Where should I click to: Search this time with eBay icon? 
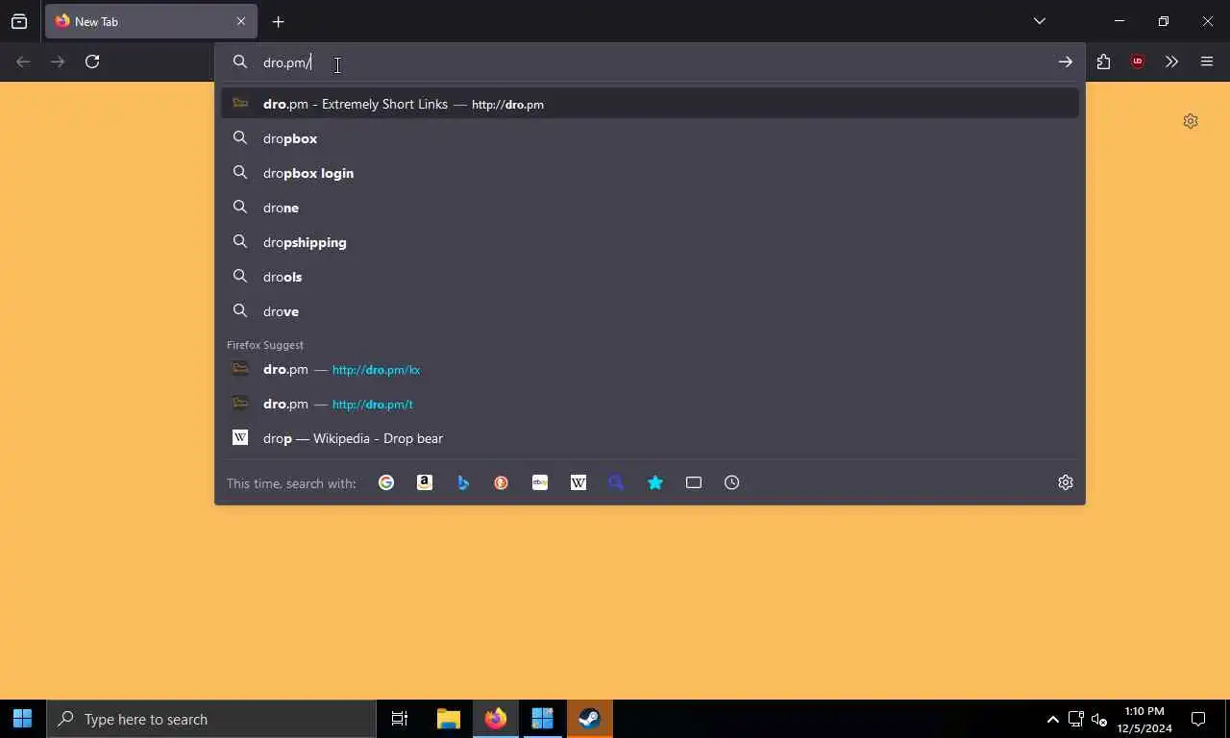pyautogui.click(x=540, y=482)
